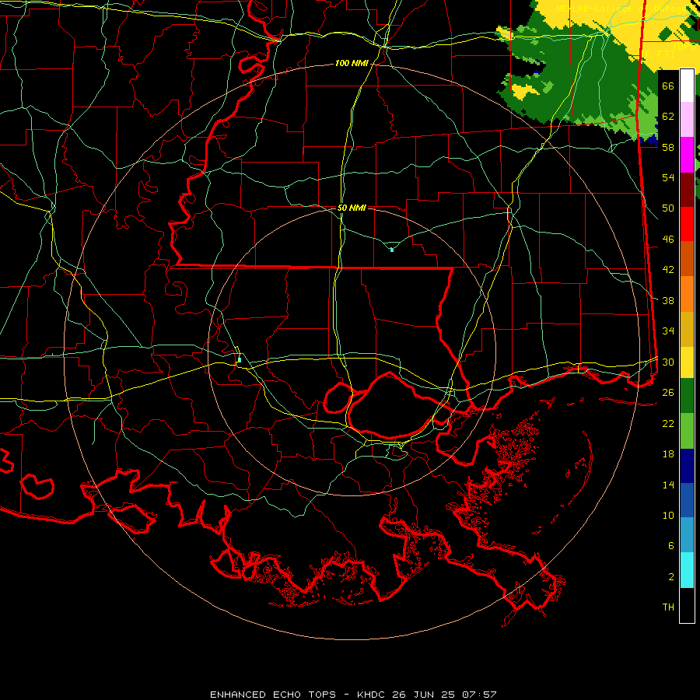Viewport: 700px width, 700px height.
Task: Select the navy blue legend swatch
Action: [x=687, y=466]
